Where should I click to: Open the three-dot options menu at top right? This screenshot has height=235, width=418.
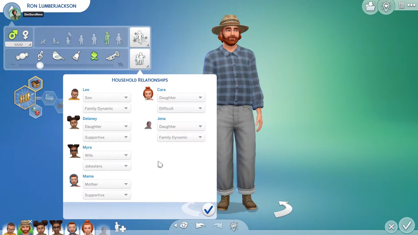[411, 5]
